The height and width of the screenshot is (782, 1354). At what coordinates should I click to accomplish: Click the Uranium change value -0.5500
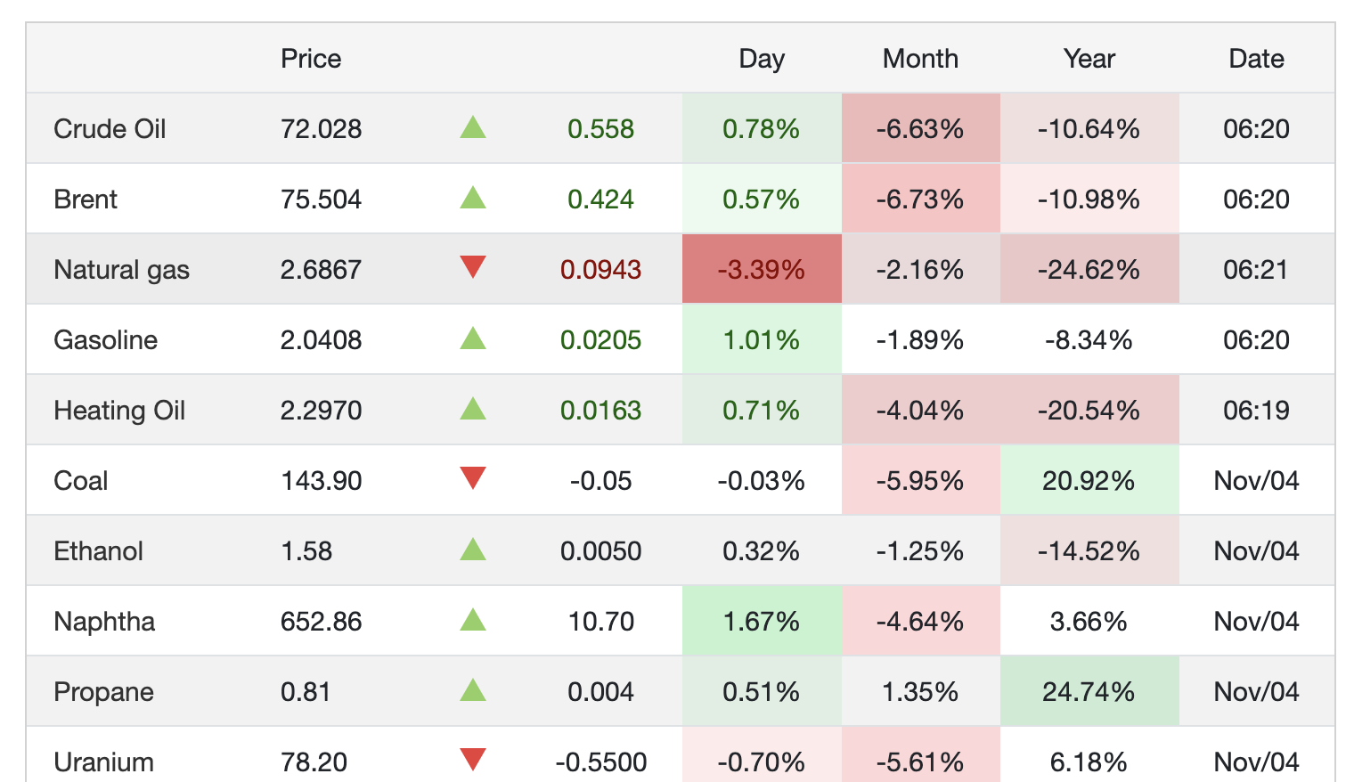pos(600,762)
